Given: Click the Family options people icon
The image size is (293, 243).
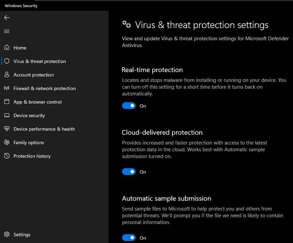Looking at the screenshot, I should pos(7,142).
